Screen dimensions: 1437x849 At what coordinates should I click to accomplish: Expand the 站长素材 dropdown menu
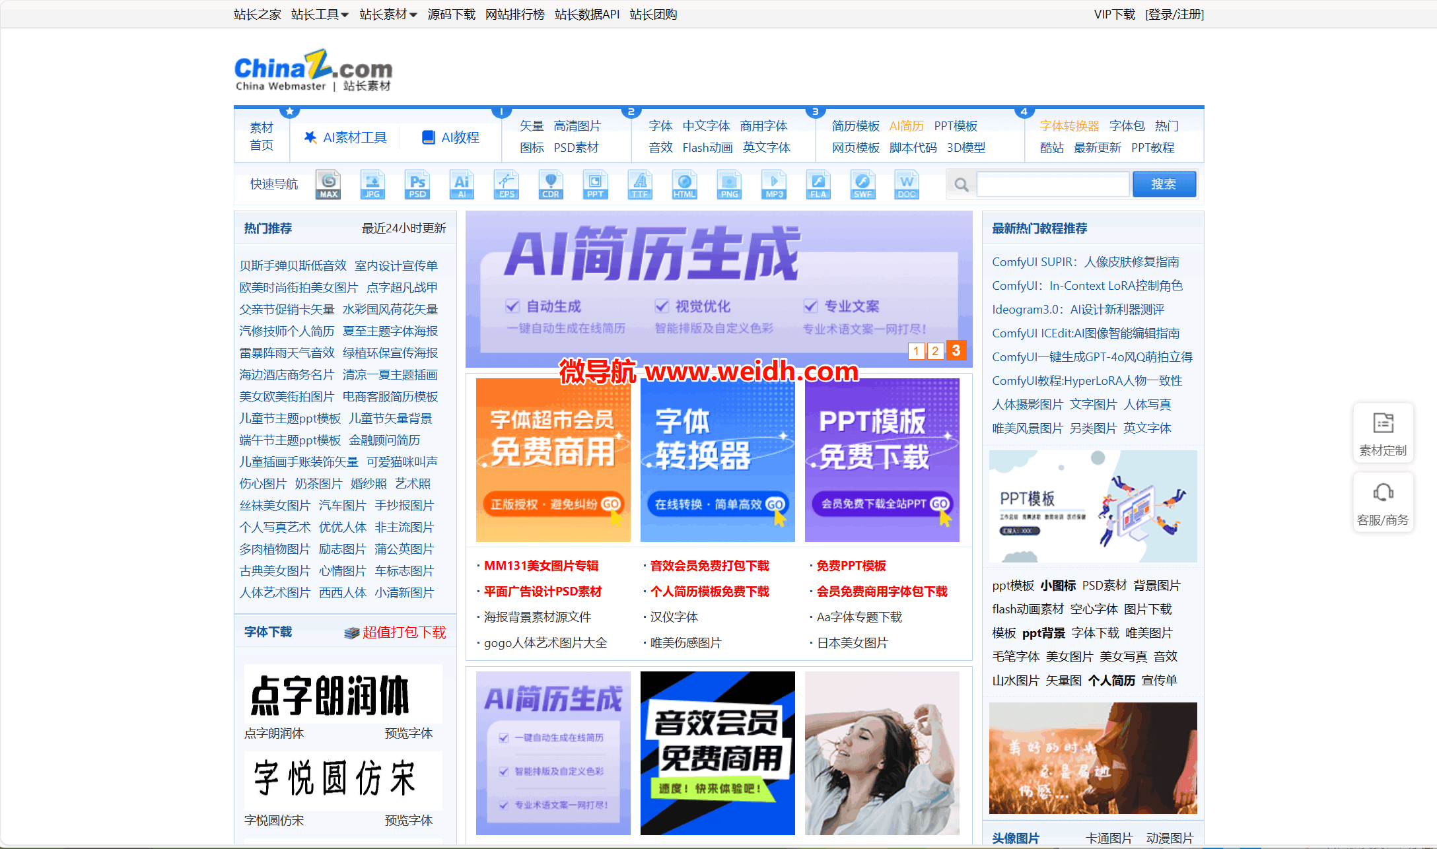pyautogui.click(x=388, y=15)
